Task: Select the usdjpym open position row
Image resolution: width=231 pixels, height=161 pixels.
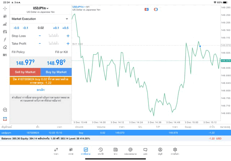Action: pyautogui.click(x=115, y=133)
